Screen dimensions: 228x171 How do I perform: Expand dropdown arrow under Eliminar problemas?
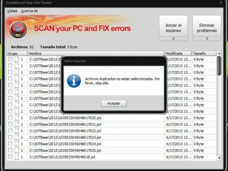[207, 39]
